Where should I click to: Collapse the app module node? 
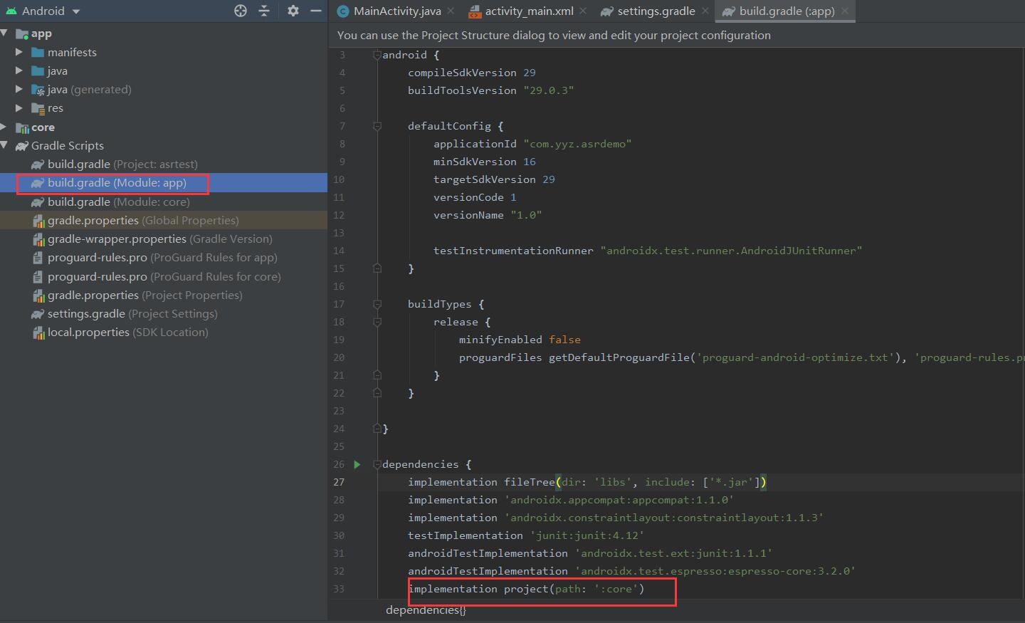[x=4, y=33]
